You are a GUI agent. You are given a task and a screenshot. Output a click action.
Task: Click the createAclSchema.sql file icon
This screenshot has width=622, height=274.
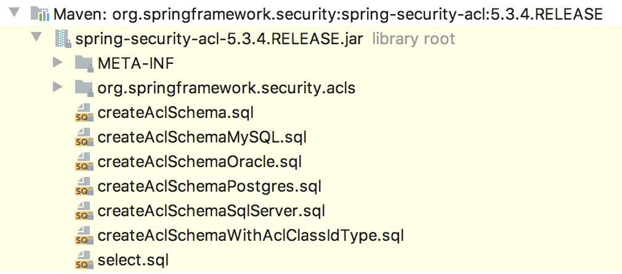83,113
